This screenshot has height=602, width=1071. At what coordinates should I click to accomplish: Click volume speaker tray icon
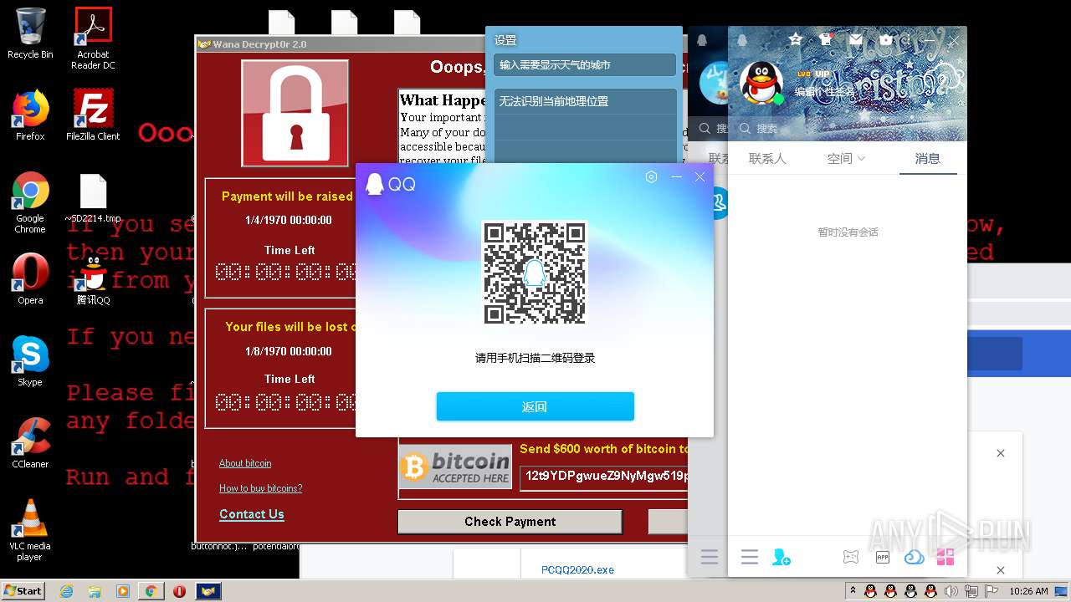coord(951,591)
